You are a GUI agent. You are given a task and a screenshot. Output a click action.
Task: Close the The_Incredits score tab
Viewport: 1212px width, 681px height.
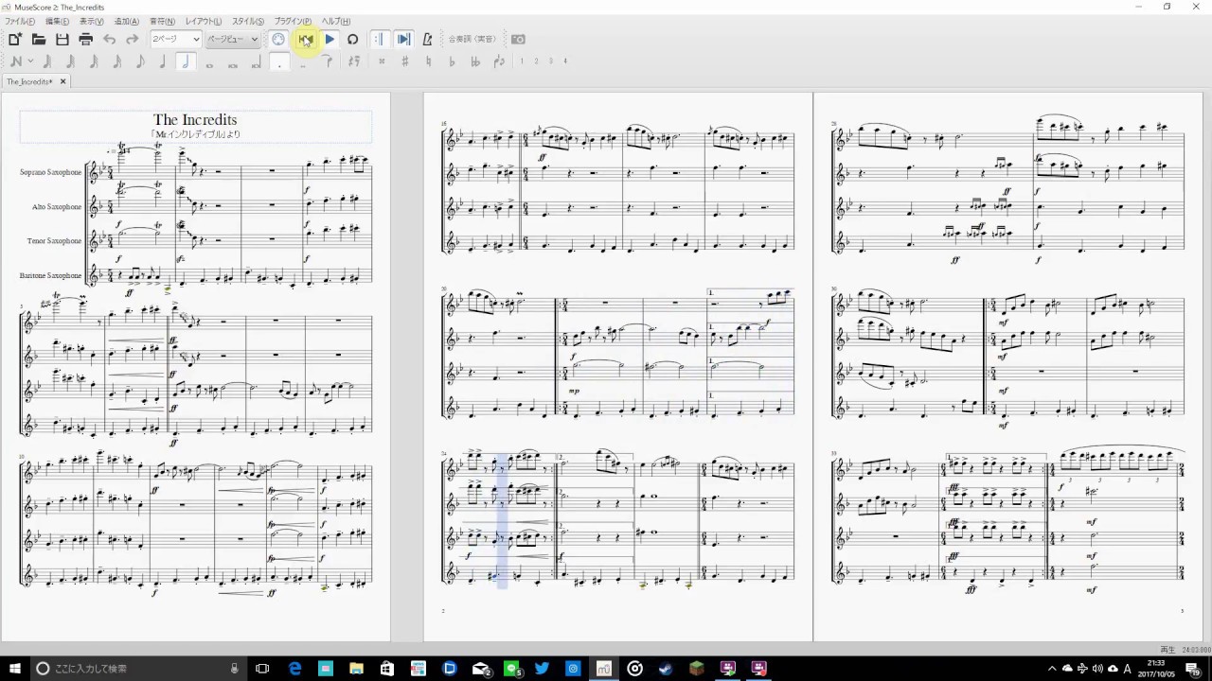63,81
